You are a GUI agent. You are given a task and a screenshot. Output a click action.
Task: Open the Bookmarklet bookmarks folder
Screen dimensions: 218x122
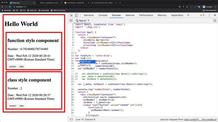[x=44, y=11]
